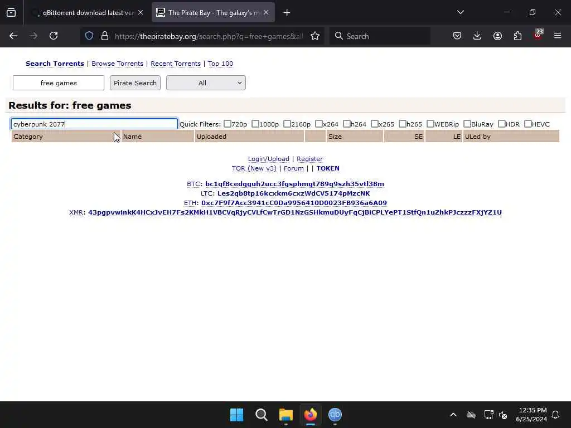The height and width of the screenshot is (428, 571).
Task: Toggle 1080p quick filter
Action: (255, 124)
